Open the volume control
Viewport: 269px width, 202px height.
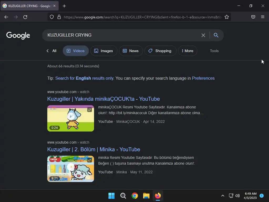237,196
